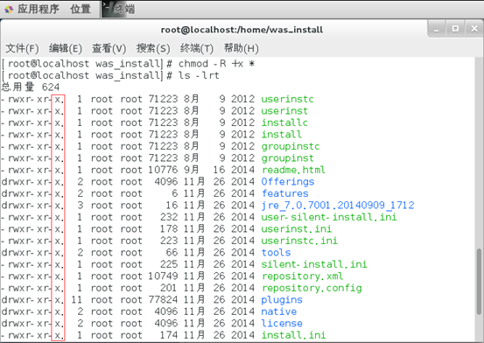Click the 终端 taskbar terminal button

pos(119,9)
